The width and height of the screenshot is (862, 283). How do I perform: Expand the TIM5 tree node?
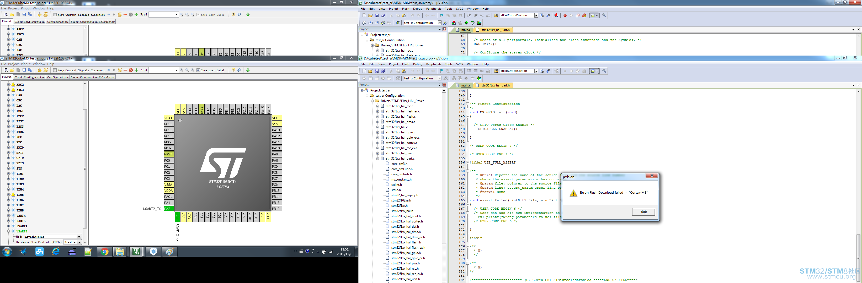[x=9, y=194]
